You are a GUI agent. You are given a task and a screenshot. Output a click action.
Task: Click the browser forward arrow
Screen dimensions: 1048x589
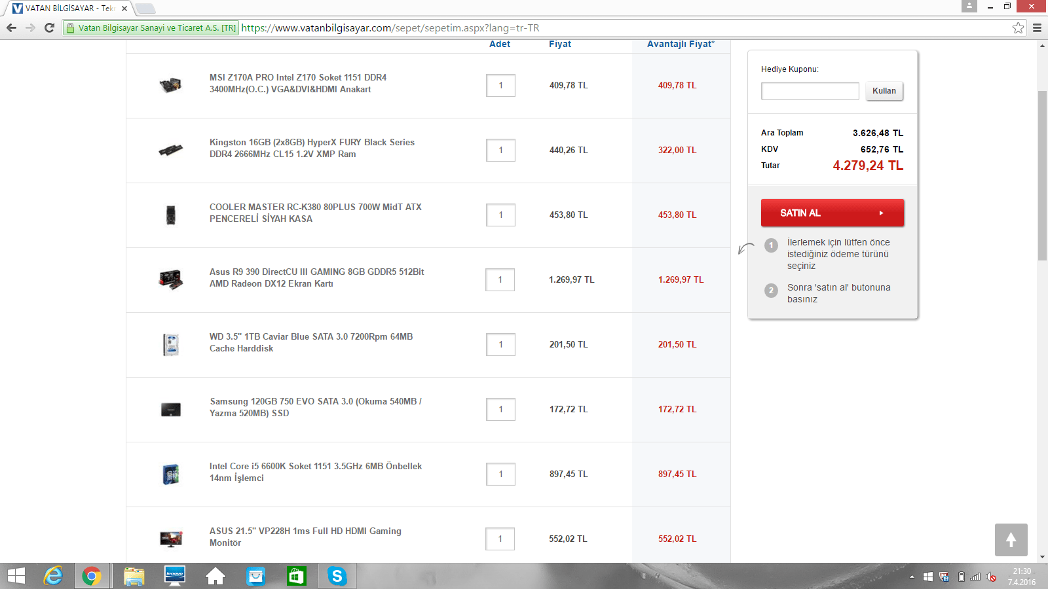[x=30, y=27]
